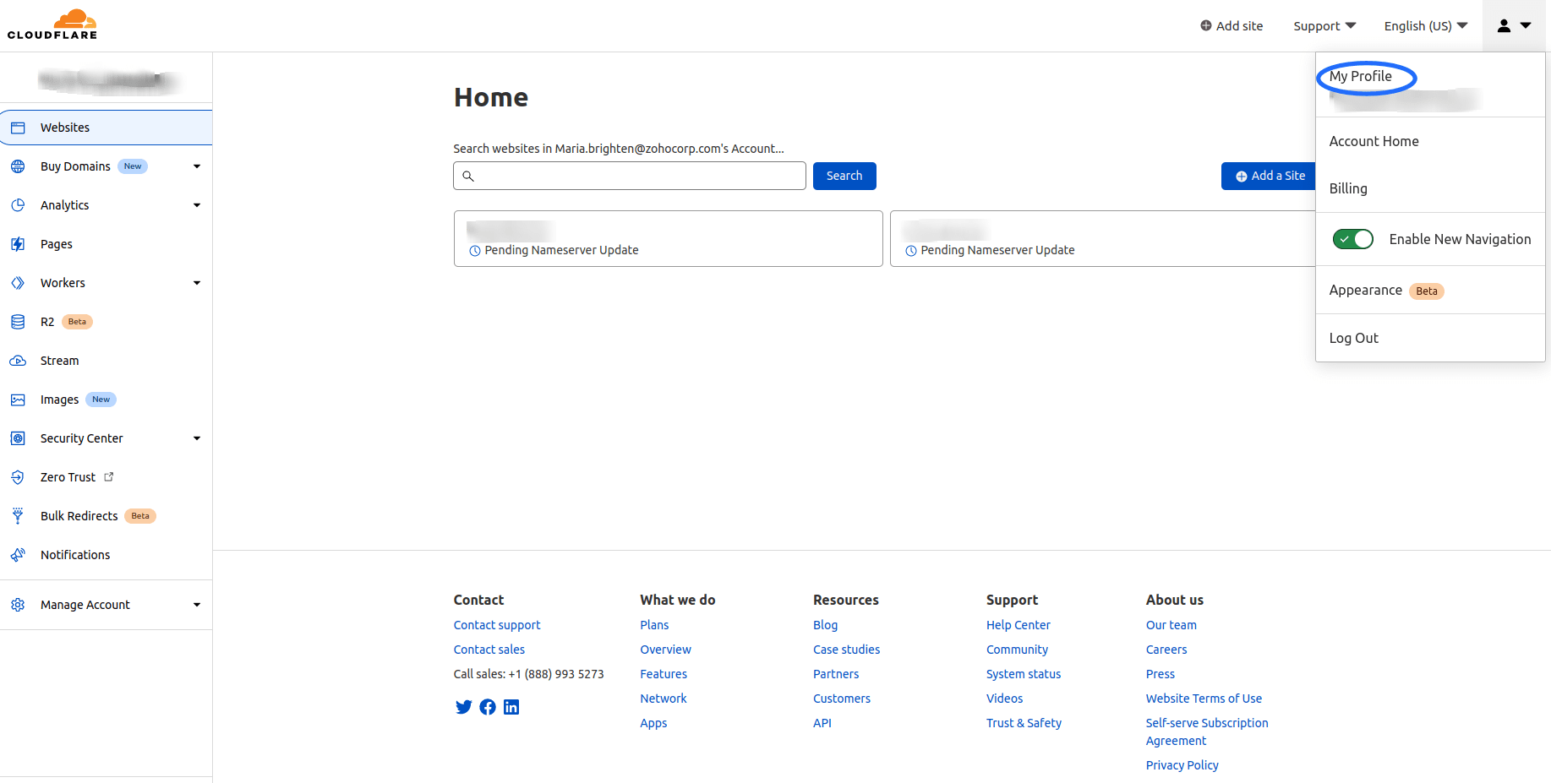
Task: Click the Pages lightning icon
Action: point(18,244)
